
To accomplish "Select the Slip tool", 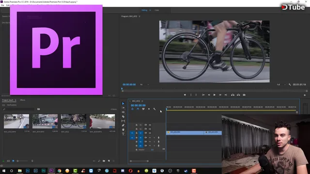I will click(x=123, y=121).
